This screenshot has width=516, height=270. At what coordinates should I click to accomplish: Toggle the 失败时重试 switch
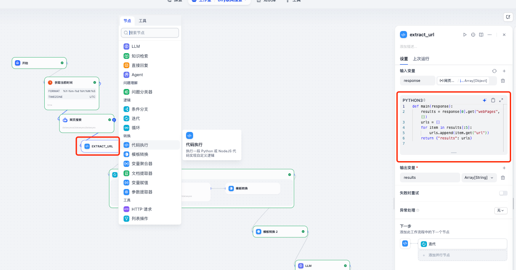[503, 193]
